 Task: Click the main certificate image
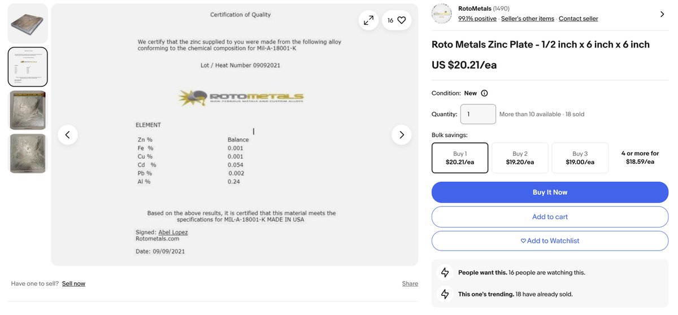point(234,135)
